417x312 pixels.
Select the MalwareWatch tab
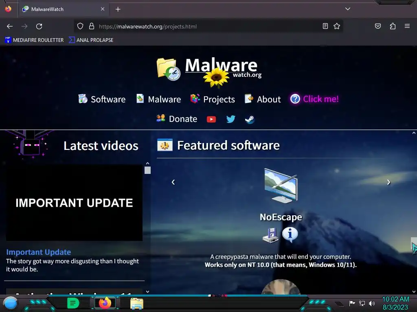pos(63,9)
